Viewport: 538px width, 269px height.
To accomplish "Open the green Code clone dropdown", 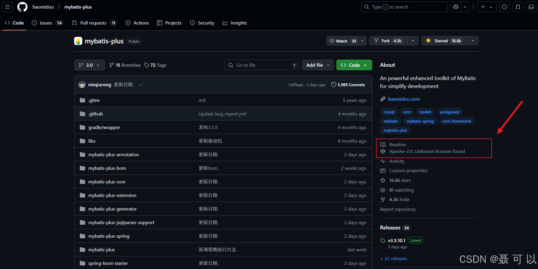I will click(354, 65).
